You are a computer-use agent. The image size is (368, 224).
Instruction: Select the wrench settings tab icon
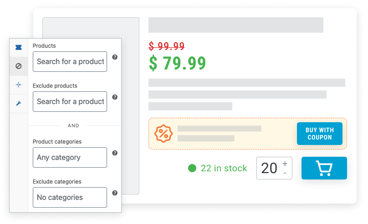click(x=19, y=103)
